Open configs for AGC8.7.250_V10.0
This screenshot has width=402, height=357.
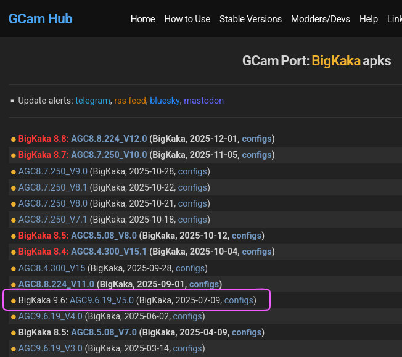click(256, 155)
